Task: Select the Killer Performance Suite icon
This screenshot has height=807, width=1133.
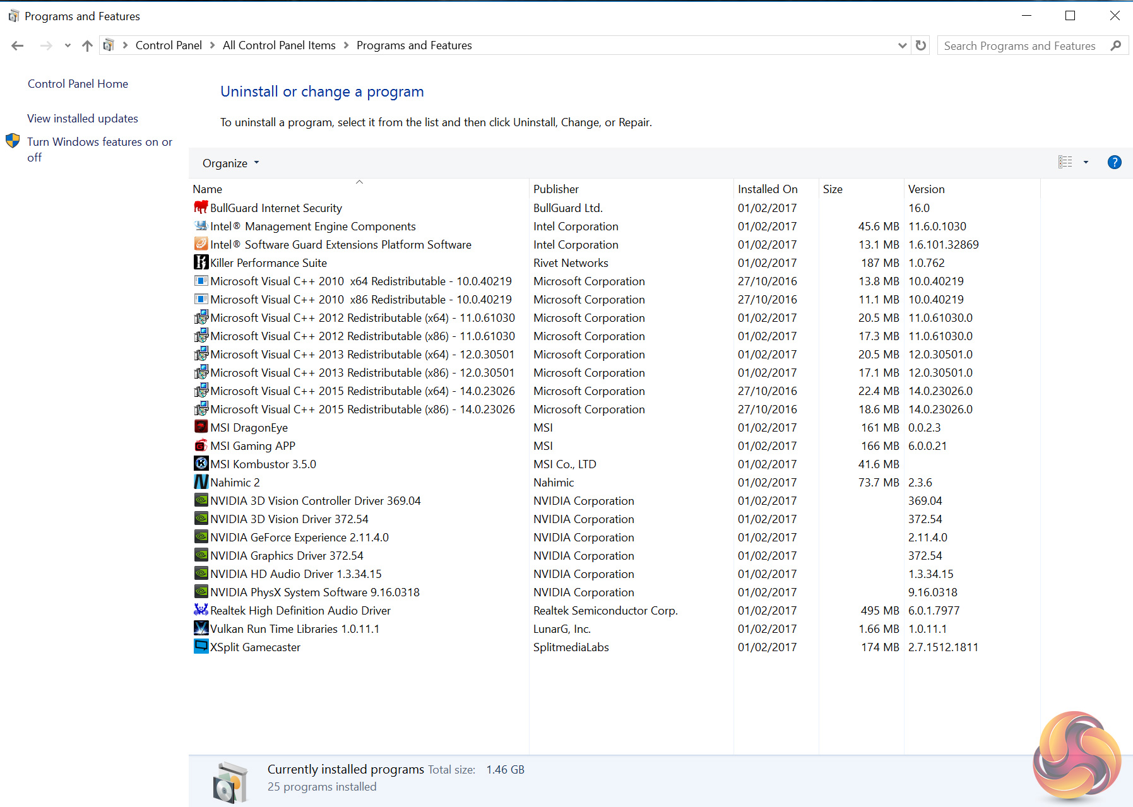Action: (x=201, y=262)
